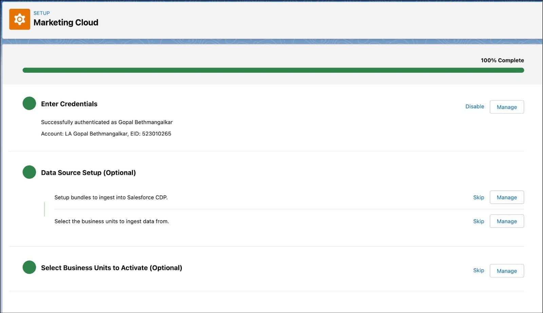This screenshot has width=543, height=313.
Task: Skip the bundle setup for Salesforce CDP
Action: pos(478,197)
